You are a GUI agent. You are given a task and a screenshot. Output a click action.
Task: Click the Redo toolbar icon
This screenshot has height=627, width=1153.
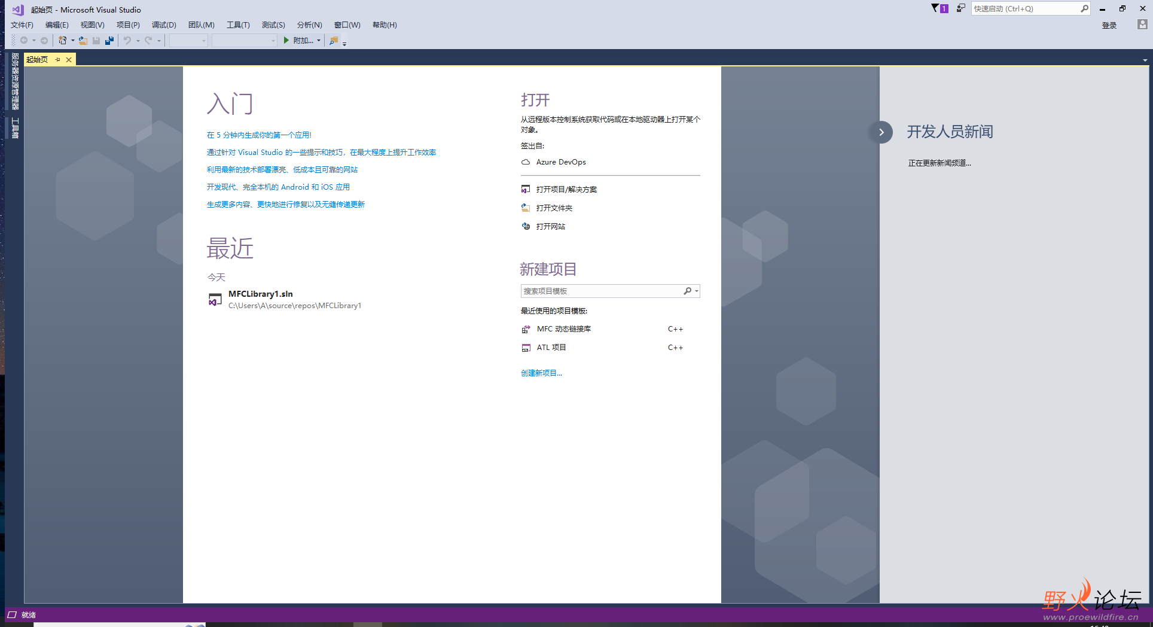click(x=148, y=41)
